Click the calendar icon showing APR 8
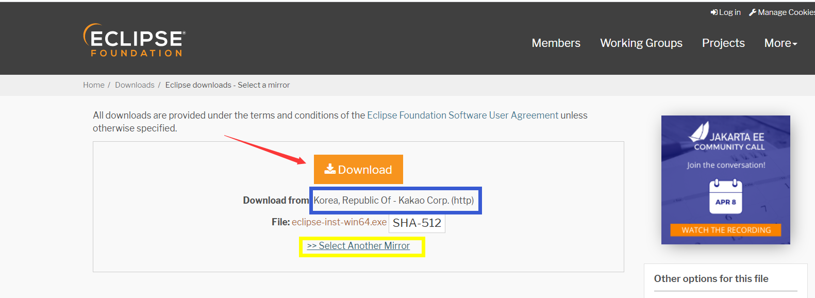 point(725,196)
